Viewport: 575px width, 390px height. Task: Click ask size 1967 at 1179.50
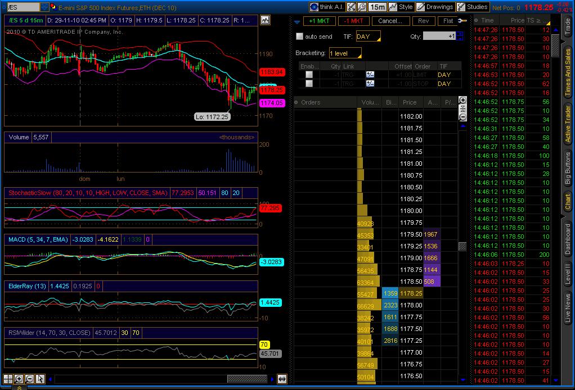click(x=432, y=234)
